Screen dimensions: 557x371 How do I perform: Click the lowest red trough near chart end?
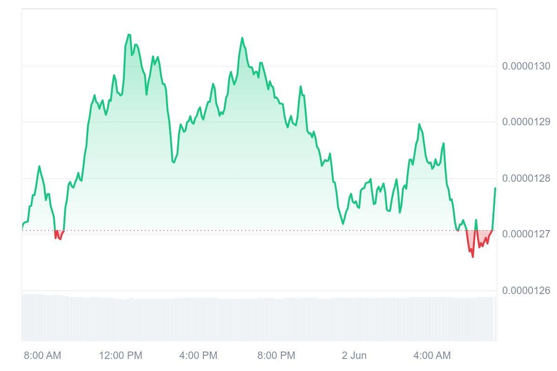point(473,256)
